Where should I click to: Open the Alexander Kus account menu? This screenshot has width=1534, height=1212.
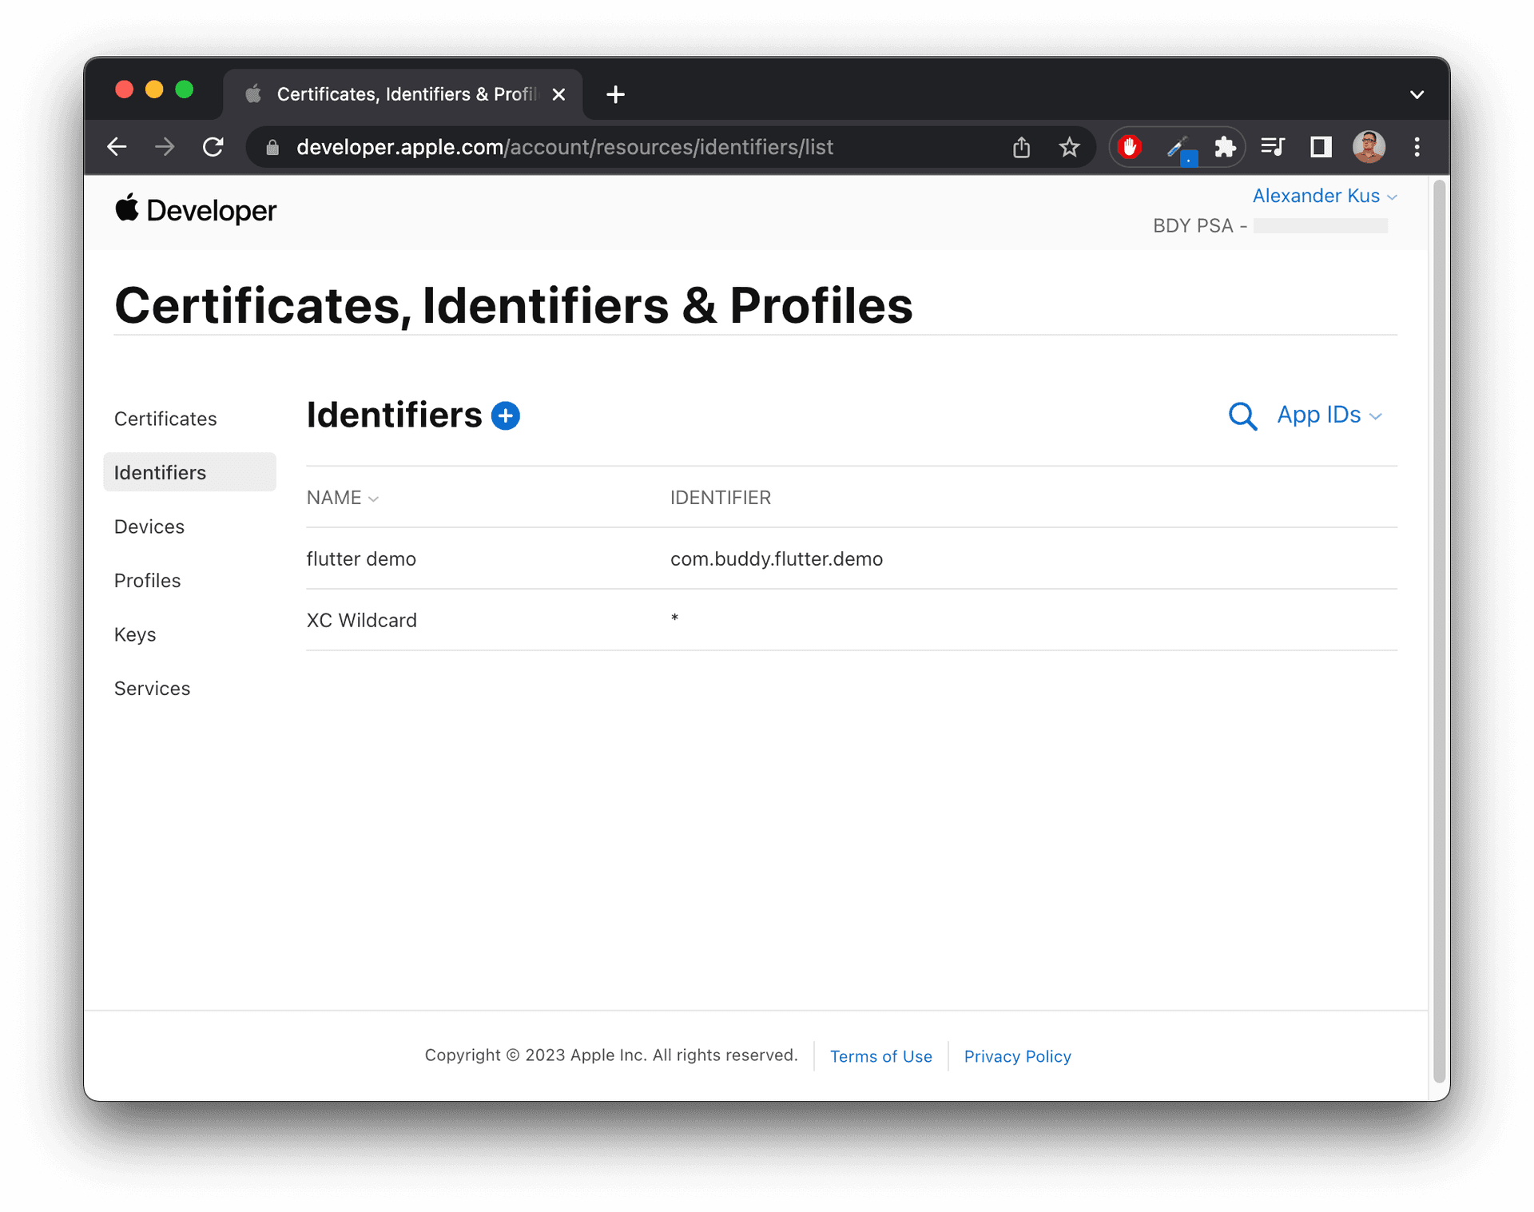1324,196
